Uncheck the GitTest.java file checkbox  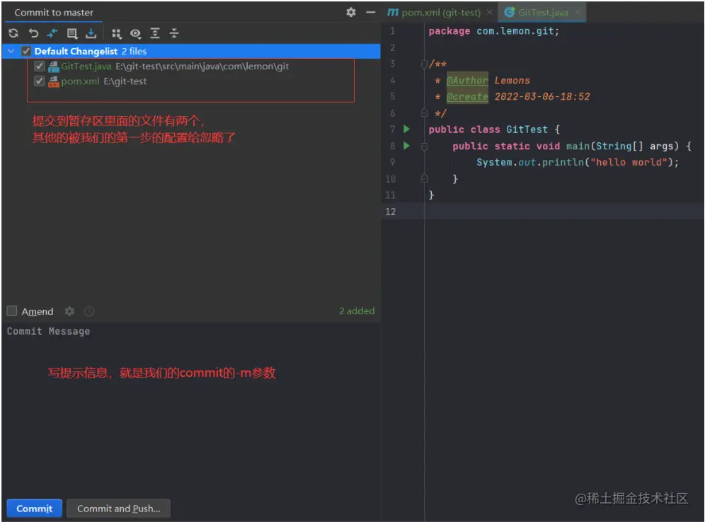point(40,66)
